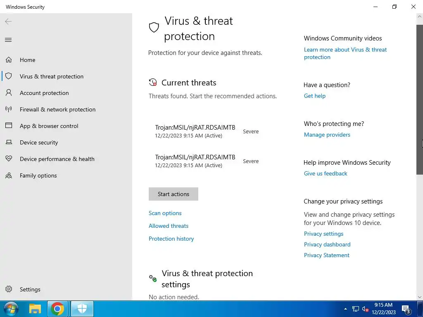Open Allowed threats link

169,226
